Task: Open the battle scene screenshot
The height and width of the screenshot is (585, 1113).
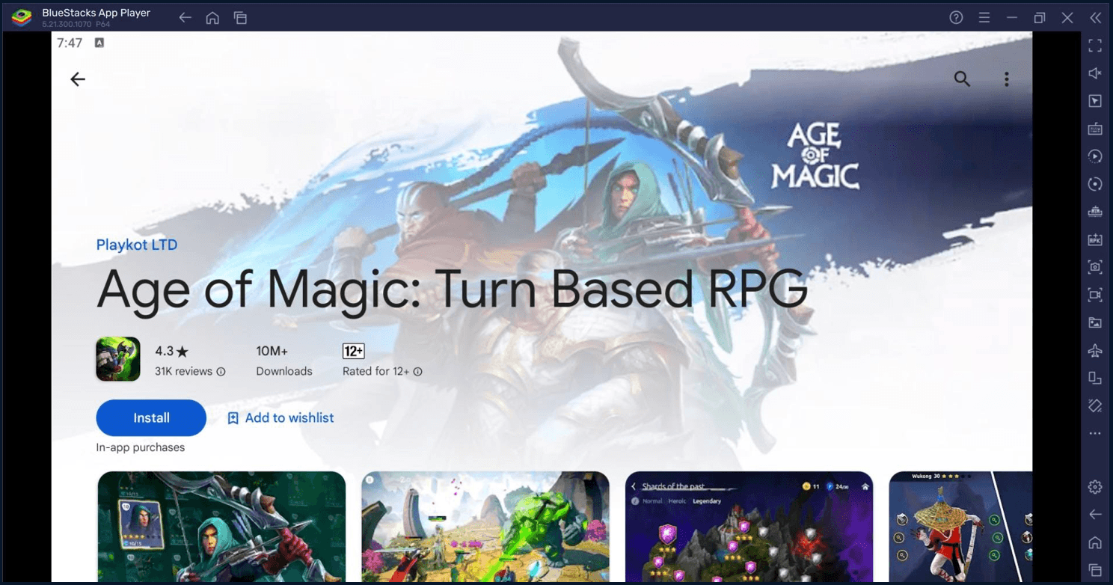Action: [485, 527]
